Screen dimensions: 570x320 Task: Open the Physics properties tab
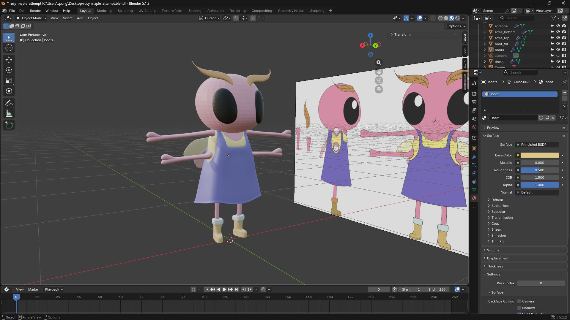(474, 173)
